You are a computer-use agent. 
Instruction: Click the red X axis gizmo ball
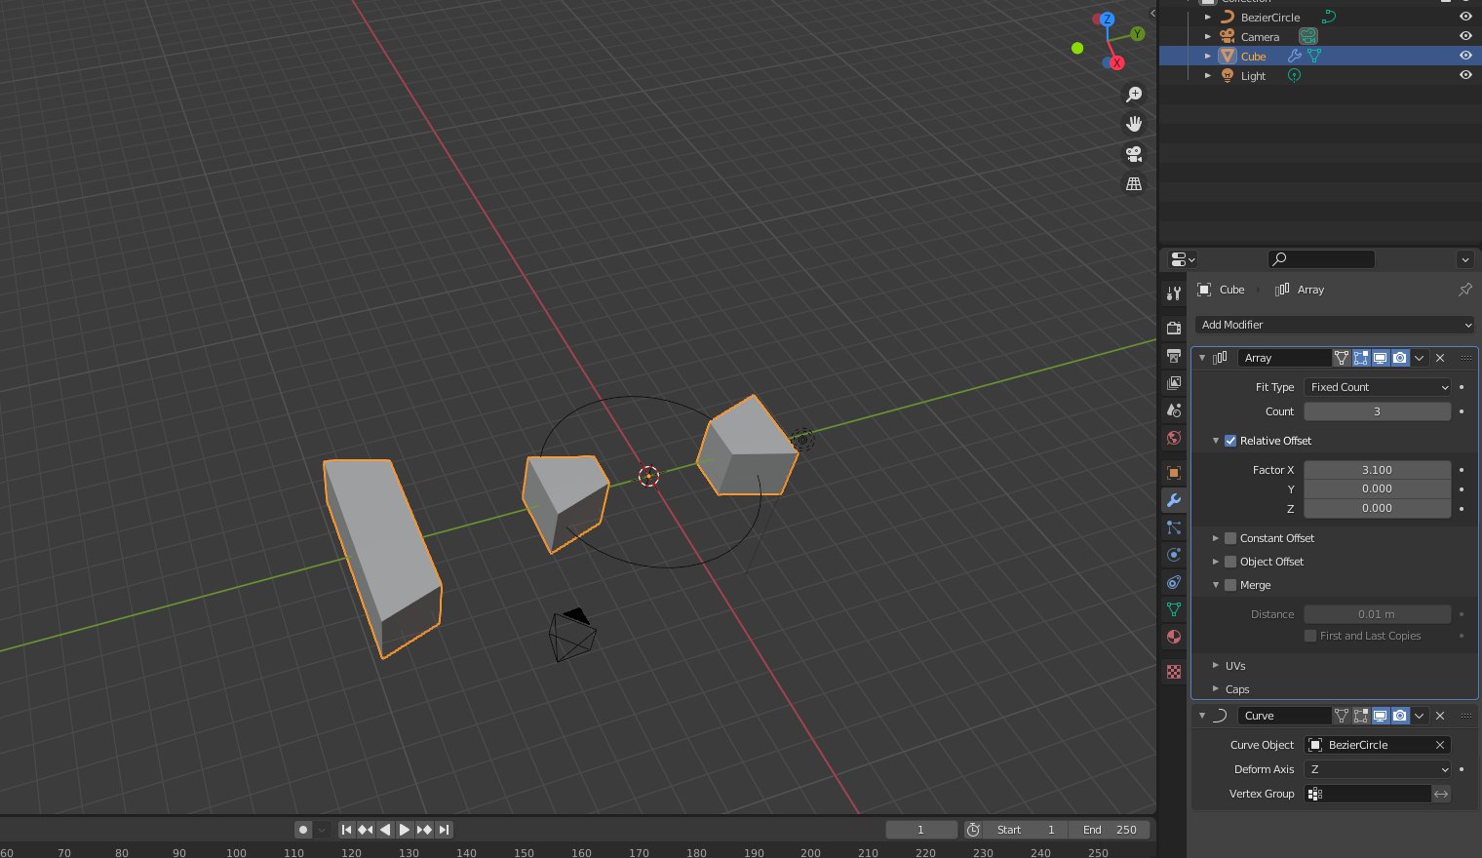point(1117,62)
